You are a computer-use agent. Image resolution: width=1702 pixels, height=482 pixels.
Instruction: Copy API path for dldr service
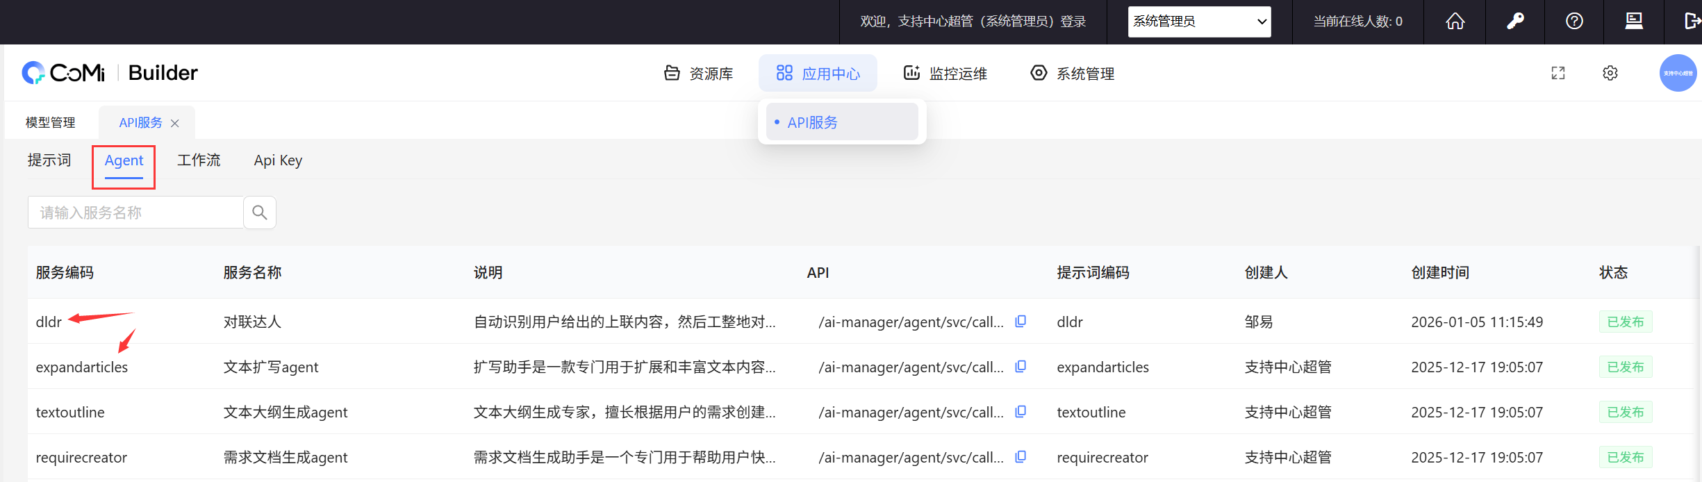tap(1021, 322)
